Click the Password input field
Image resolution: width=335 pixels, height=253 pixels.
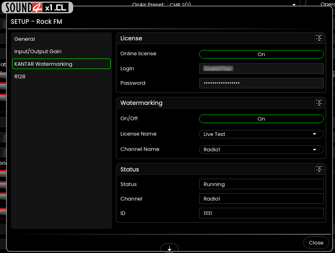pyautogui.click(x=261, y=83)
